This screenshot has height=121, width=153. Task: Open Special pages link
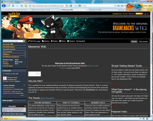pyautogui.click(x=8, y=66)
